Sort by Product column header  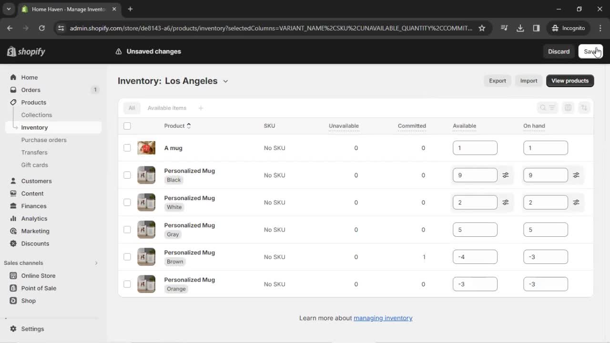[x=177, y=126]
